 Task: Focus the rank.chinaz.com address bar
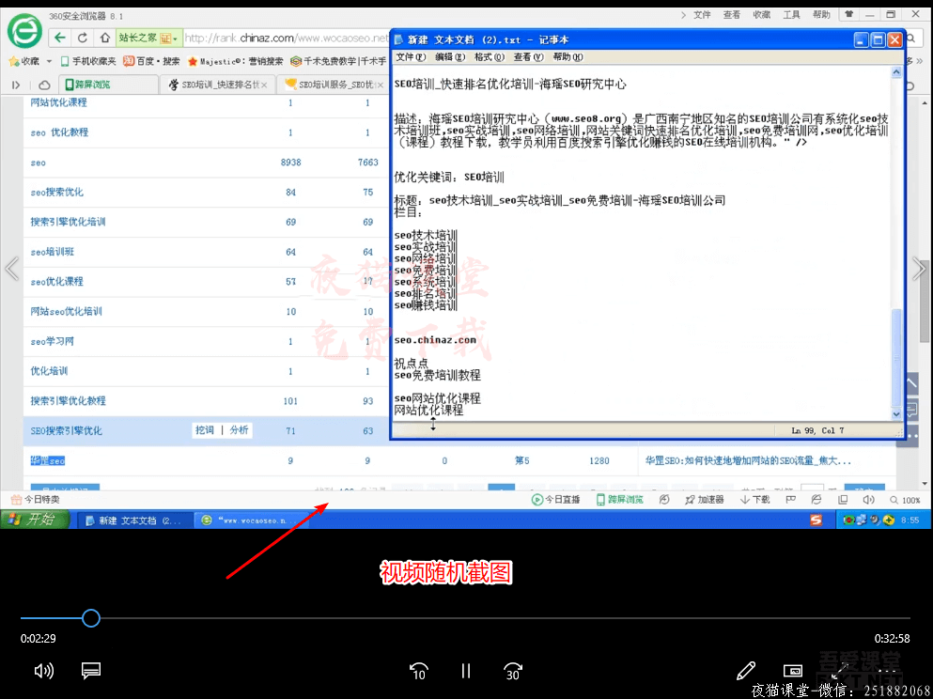(x=286, y=39)
